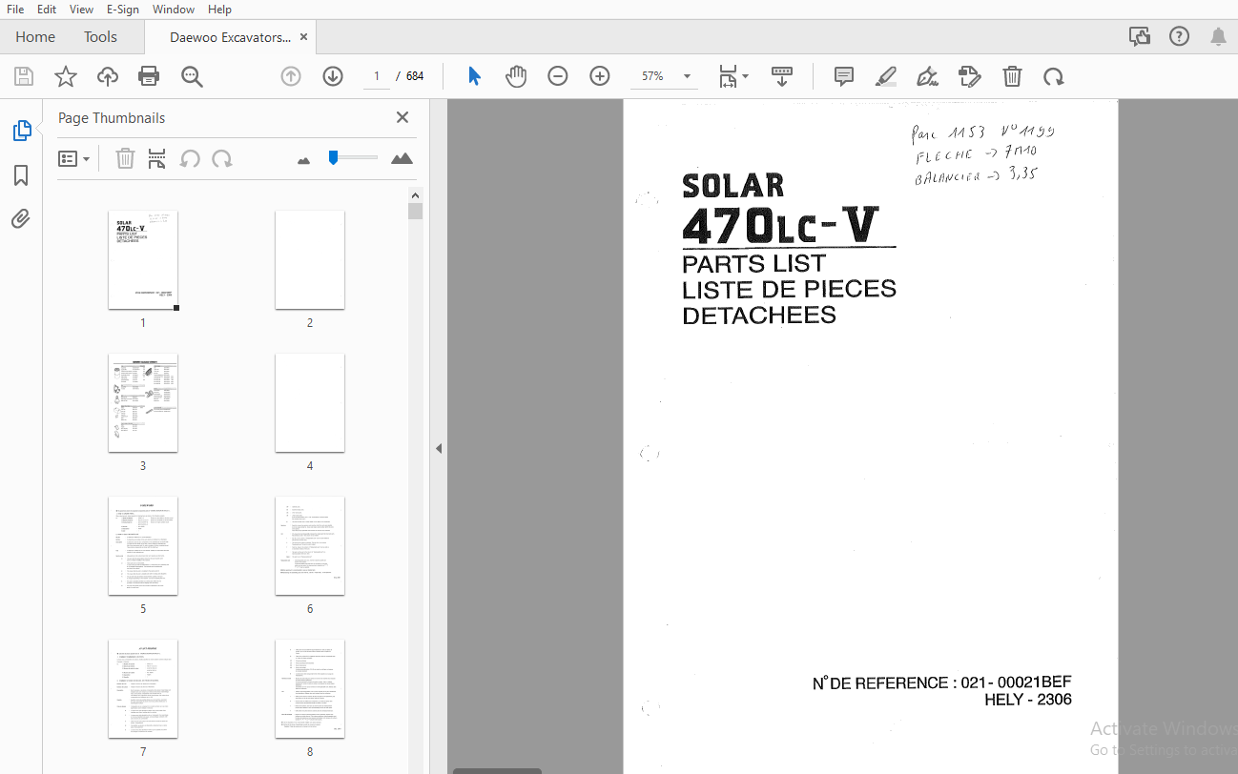Screen dimensions: 1238x774
Task: Open the Edit menu
Action: point(47,9)
